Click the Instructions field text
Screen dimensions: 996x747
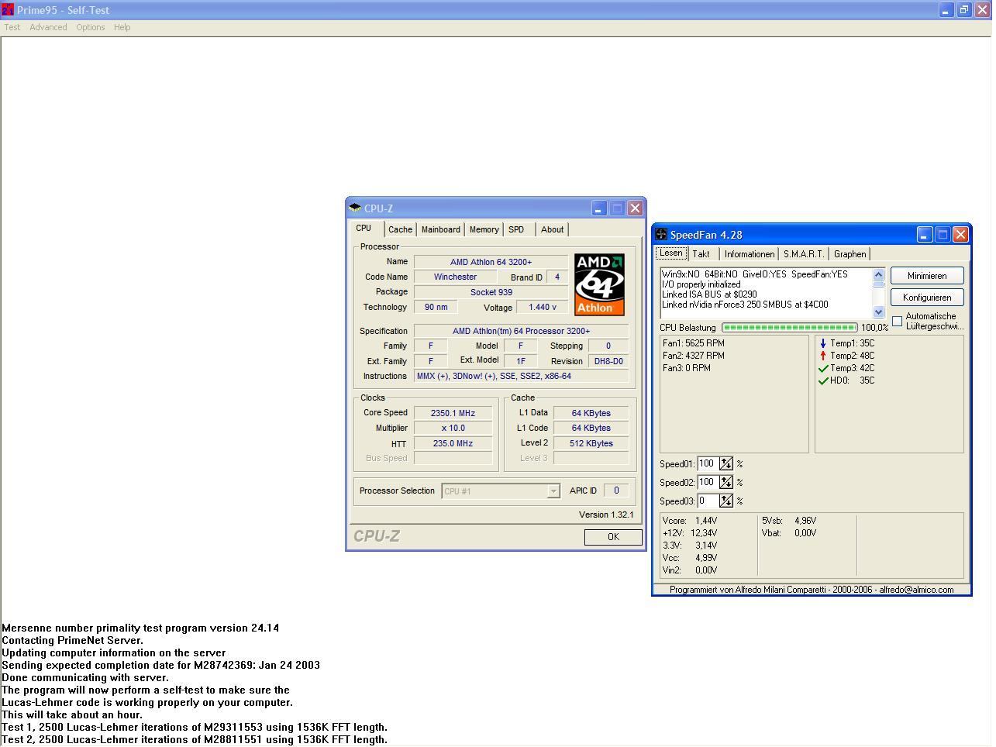tap(521, 376)
